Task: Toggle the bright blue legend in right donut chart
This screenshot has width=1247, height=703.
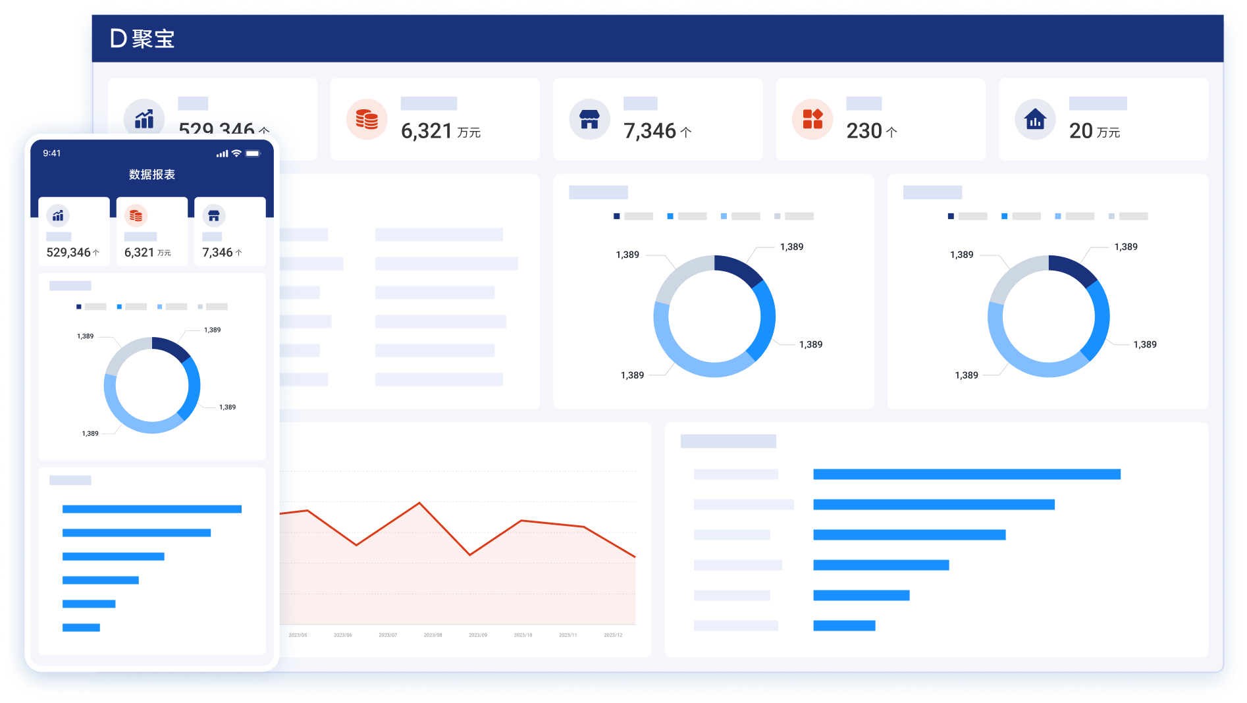Action: [1005, 216]
